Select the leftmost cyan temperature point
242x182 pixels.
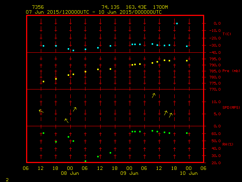click(43, 46)
